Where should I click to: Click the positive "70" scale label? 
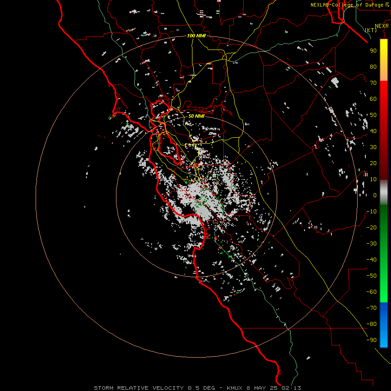[373, 83]
